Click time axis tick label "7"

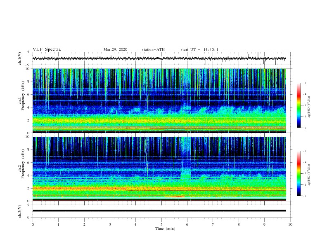[x=213, y=224]
